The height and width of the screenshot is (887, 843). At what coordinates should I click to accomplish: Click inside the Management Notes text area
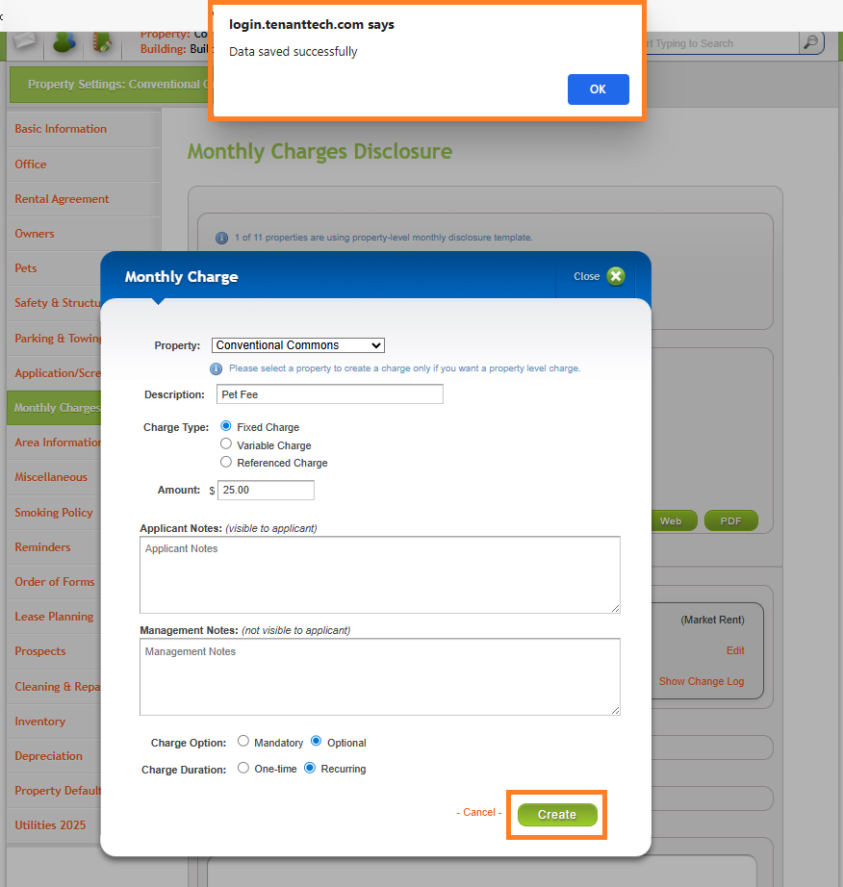379,677
